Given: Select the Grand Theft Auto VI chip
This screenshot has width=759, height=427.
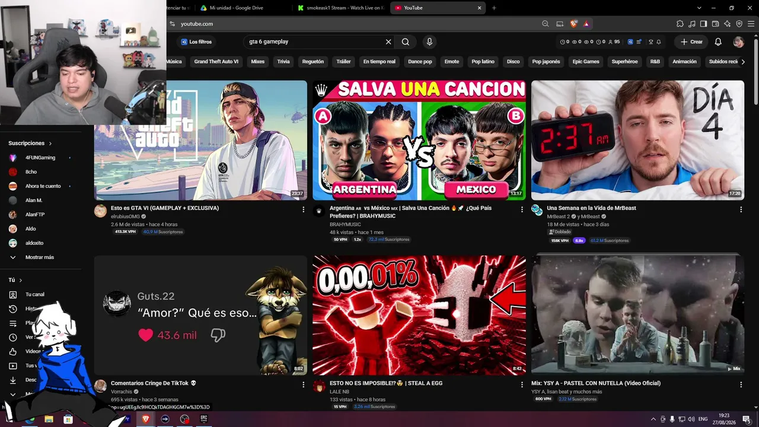Looking at the screenshot, I should point(216,62).
